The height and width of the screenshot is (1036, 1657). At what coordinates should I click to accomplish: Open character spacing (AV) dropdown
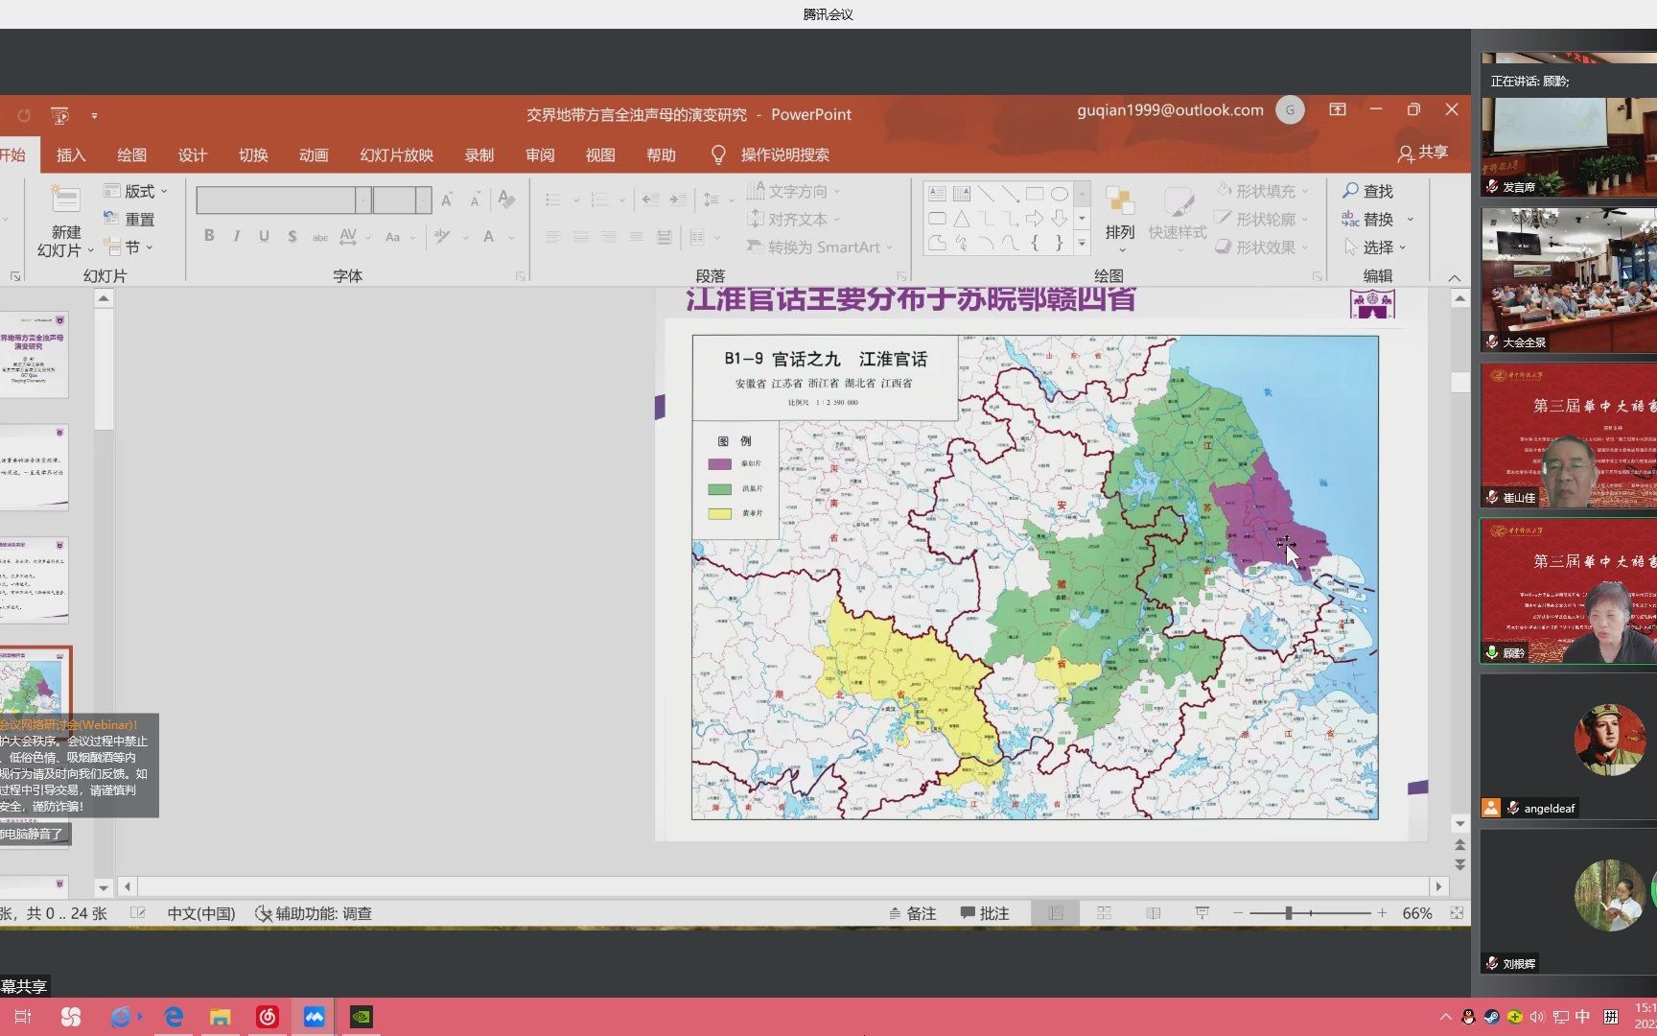pyautogui.click(x=354, y=236)
